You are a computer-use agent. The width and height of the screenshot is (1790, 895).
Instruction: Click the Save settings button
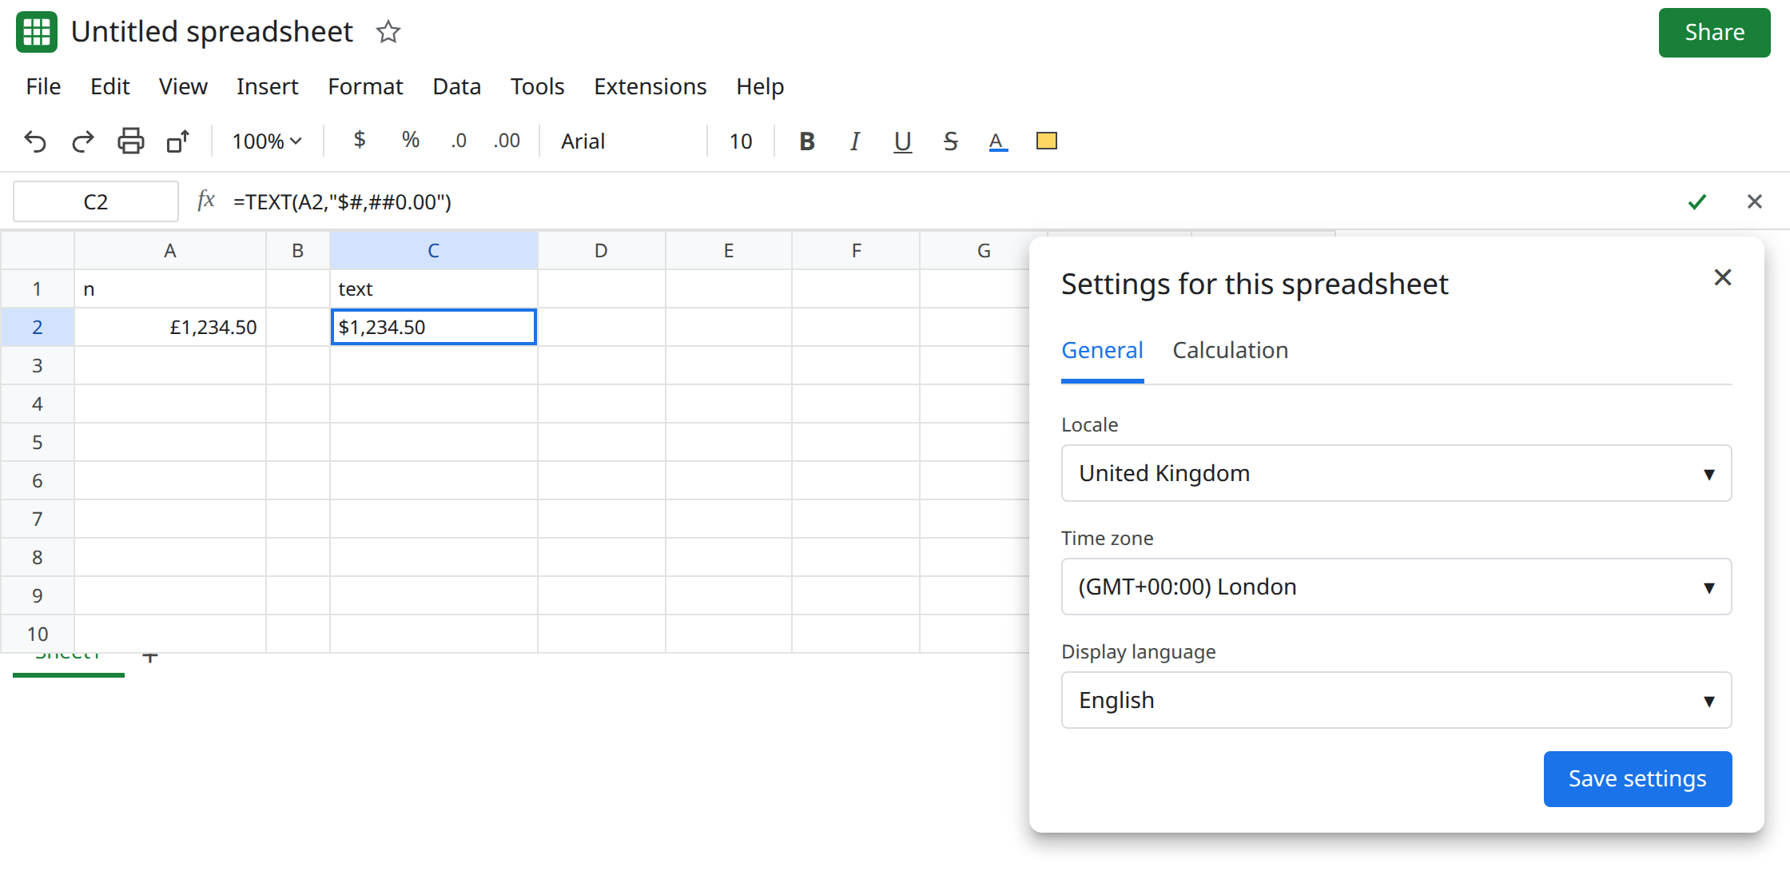pos(1638,779)
